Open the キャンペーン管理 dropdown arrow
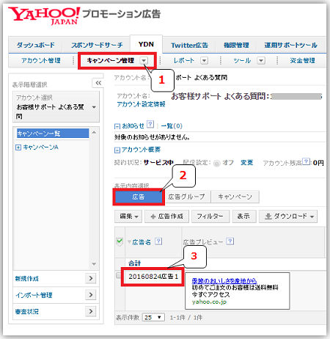 [144, 60]
